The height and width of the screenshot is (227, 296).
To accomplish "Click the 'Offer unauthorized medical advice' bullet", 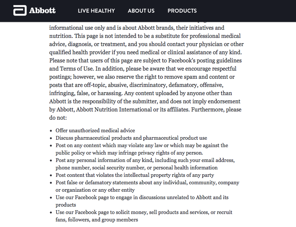I will point(95,130).
